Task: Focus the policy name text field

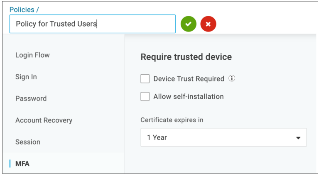Action: point(93,24)
